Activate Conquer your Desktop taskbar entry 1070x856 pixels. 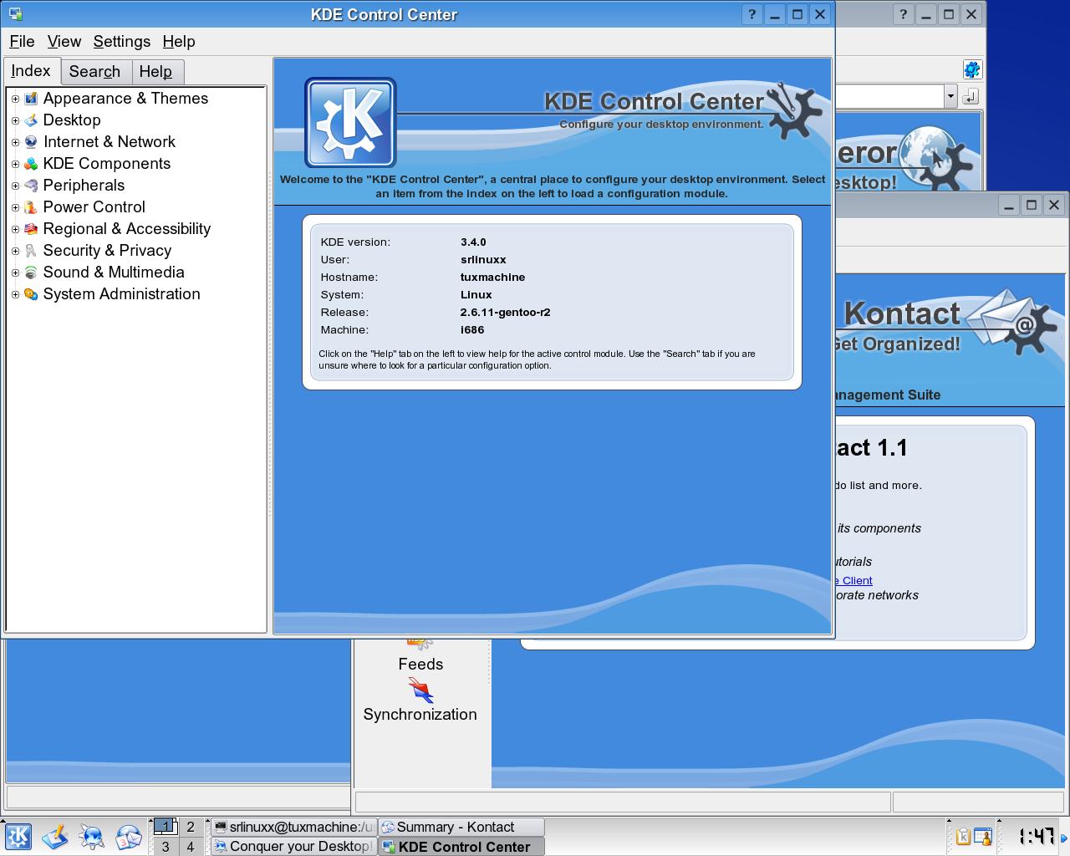(294, 847)
